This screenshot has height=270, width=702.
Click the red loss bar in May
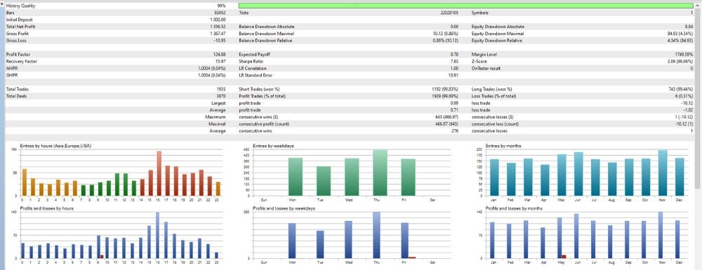pos(564,257)
